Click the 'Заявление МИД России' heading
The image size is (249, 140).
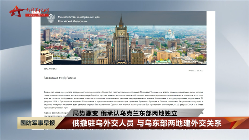[x=60, y=78]
